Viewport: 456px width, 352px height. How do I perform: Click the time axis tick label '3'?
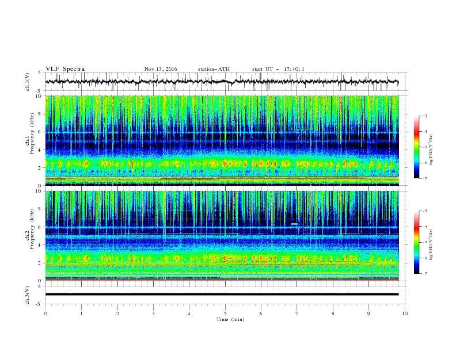click(153, 313)
